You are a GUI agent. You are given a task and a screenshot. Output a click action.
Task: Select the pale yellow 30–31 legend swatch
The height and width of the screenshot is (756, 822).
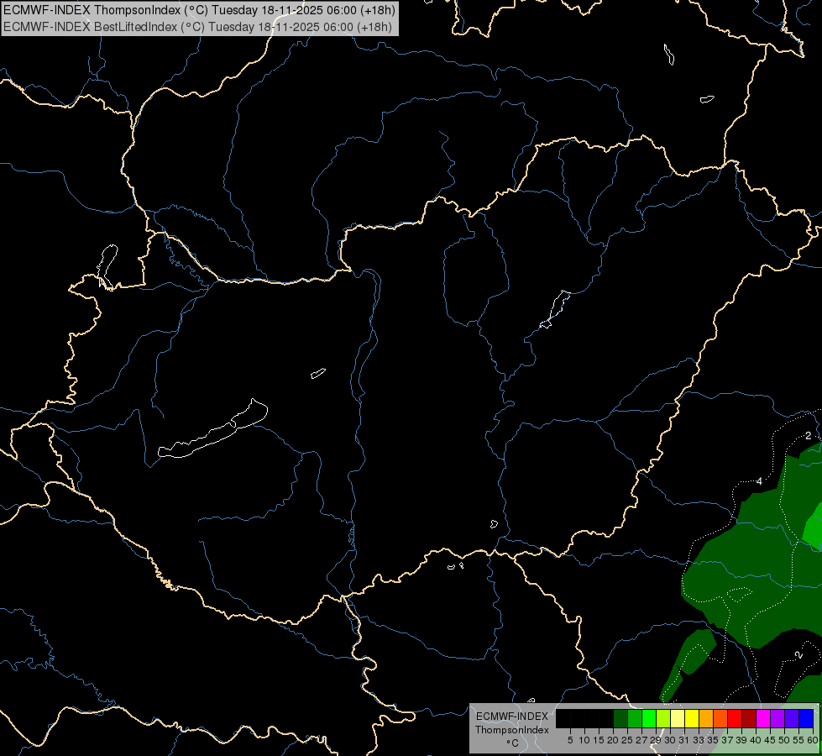click(x=678, y=719)
